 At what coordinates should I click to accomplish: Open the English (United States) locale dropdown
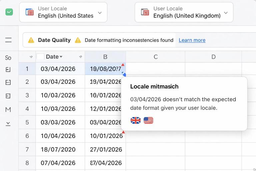[63, 12]
